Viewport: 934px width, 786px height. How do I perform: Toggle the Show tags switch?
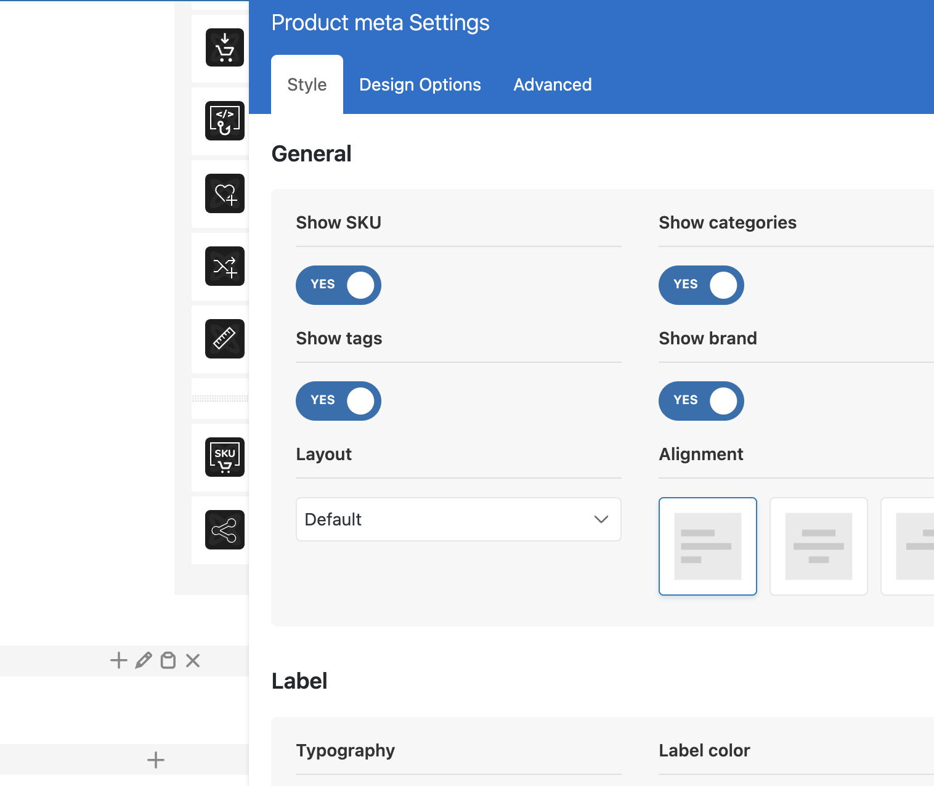(338, 401)
